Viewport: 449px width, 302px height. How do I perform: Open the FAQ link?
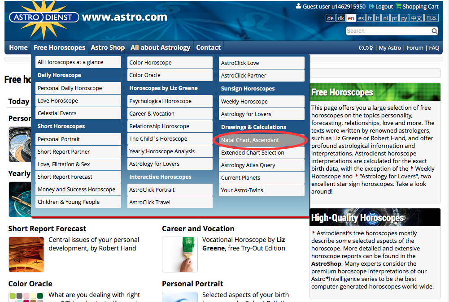pos(434,48)
